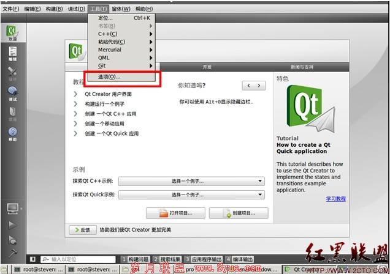
Task: Switch to the 开发 tab
Action: point(207,67)
